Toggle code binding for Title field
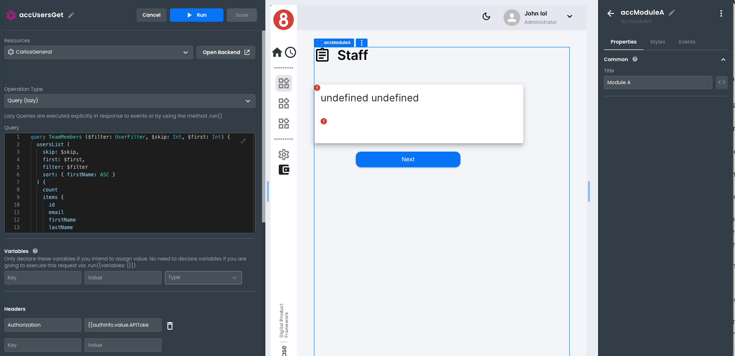This screenshot has height=356, width=735. (722, 83)
